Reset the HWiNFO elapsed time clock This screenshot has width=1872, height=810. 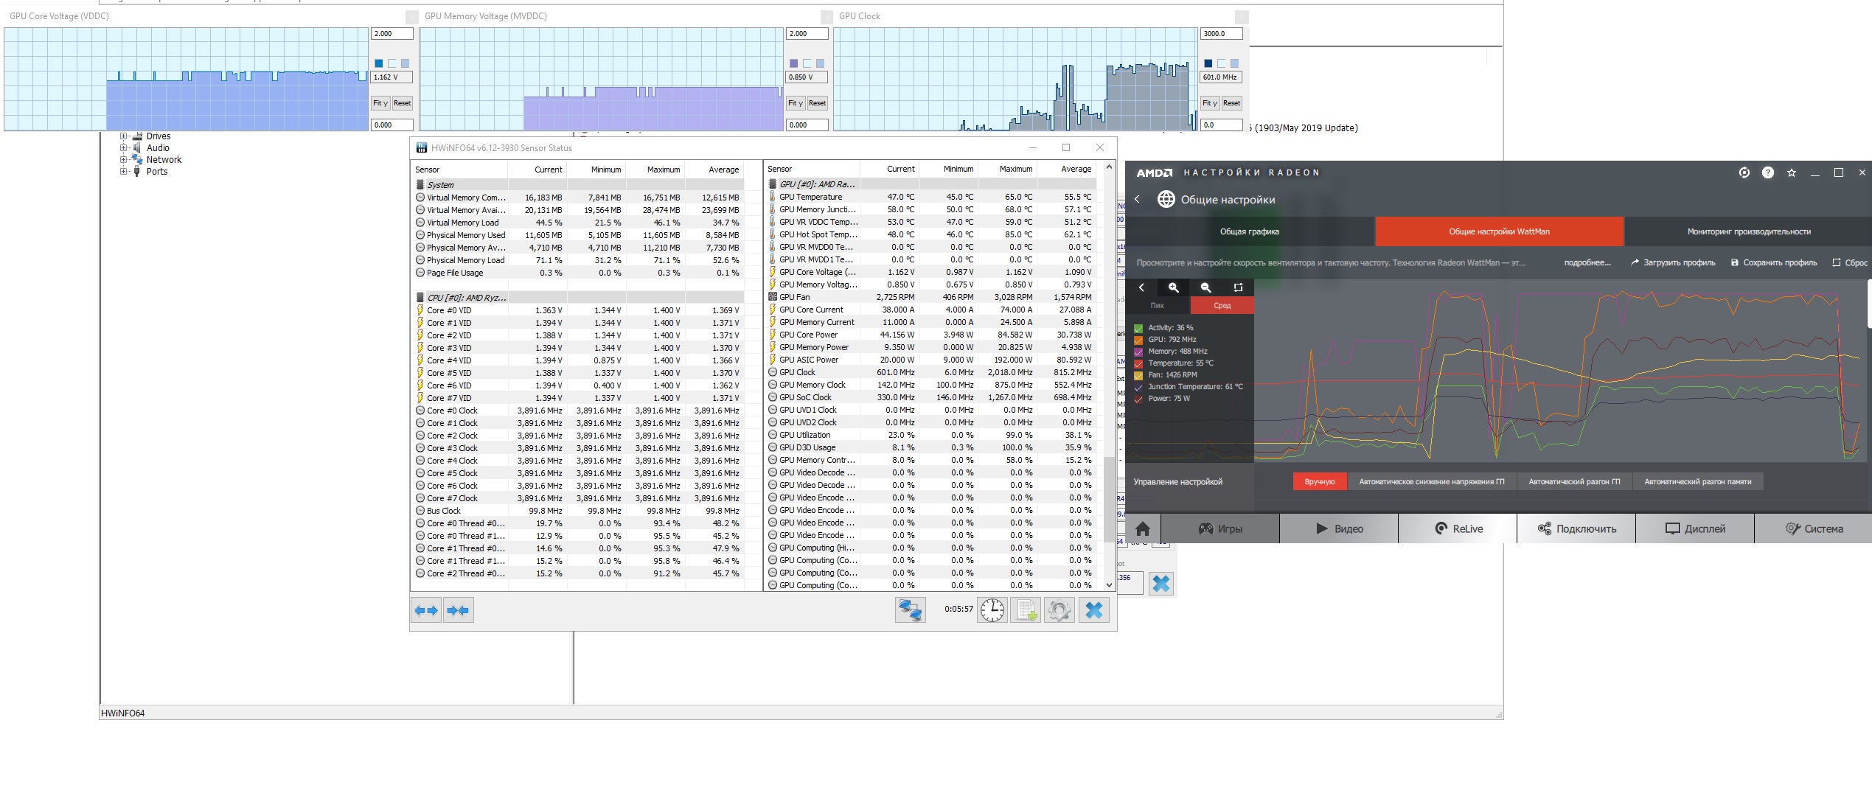[992, 610]
